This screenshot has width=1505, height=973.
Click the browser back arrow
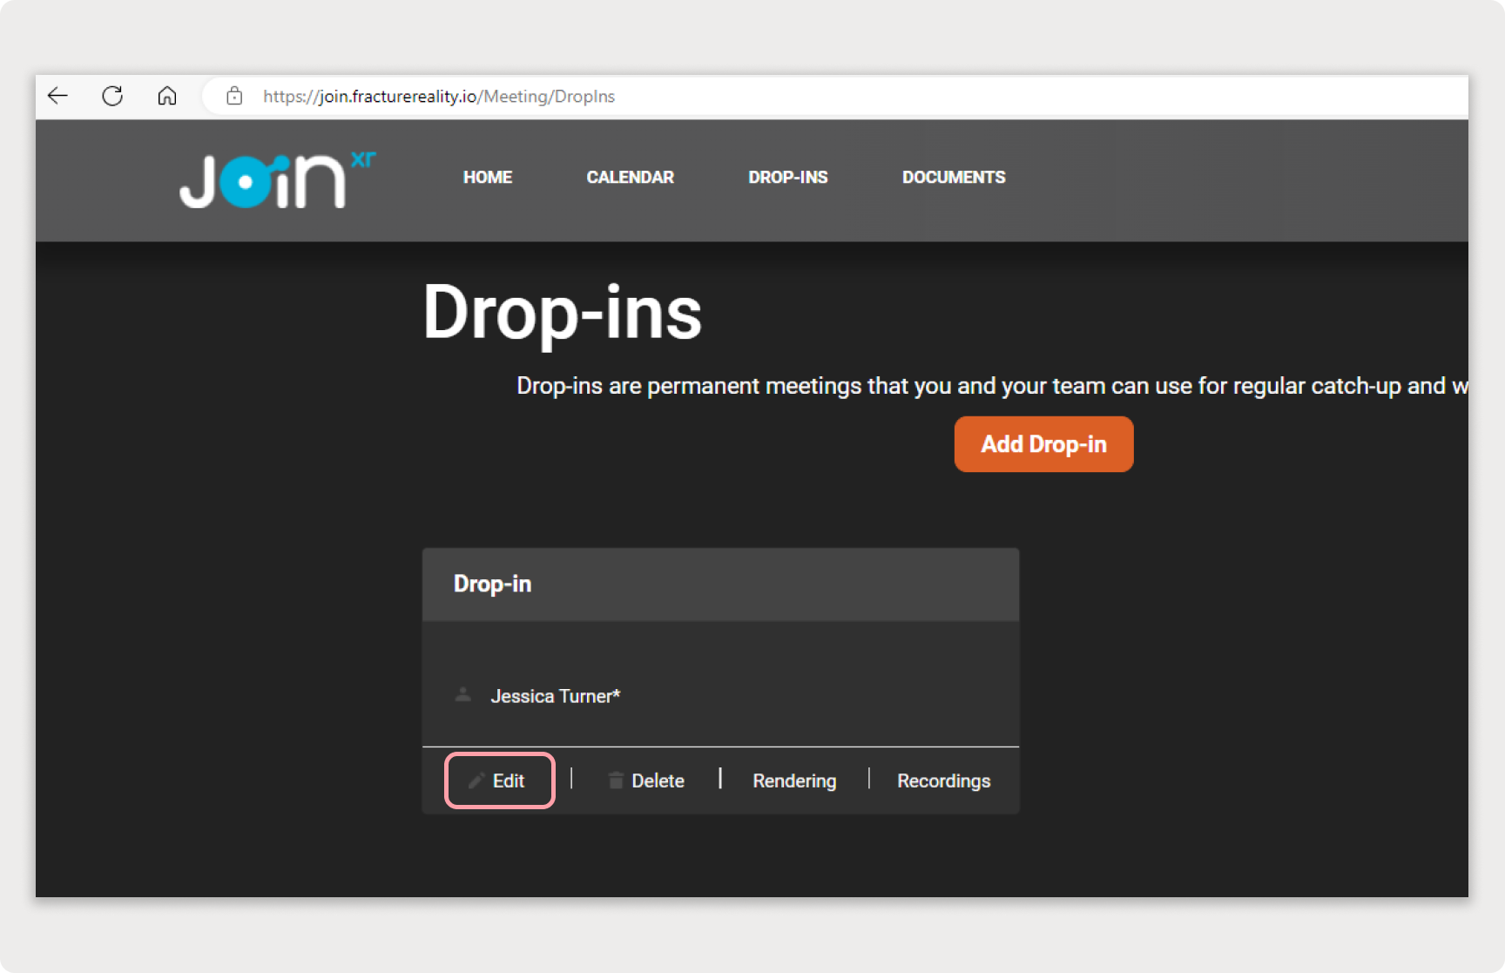58,96
